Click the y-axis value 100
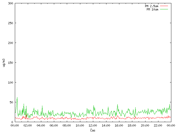 pos(10,82)
